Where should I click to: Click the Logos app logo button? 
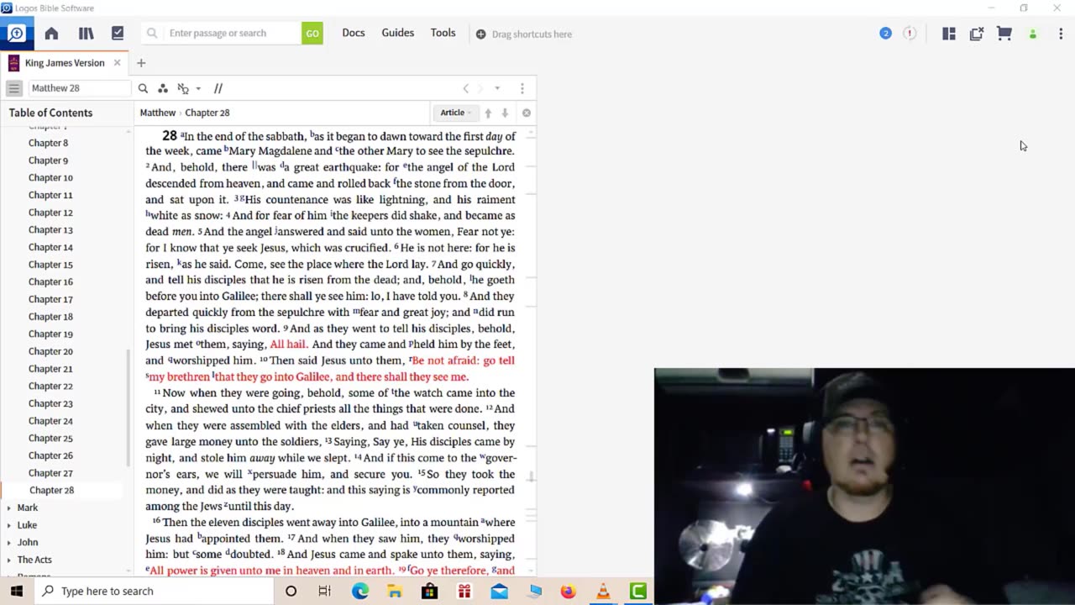pyautogui.click(x=16, y=34)
